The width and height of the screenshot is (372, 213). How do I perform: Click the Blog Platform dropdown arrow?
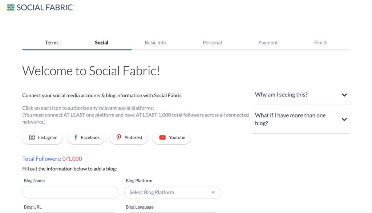(213, 192)
